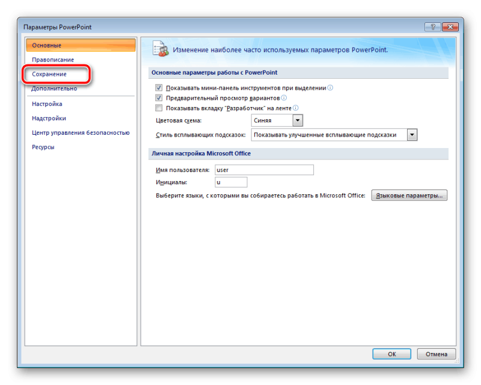Enable the Разработчик tab on ribbon
Screen dimensions: 481x385
[159, 108]
